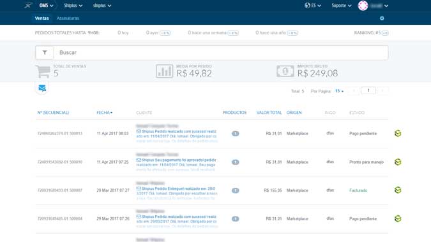Viewport: 431px width, 242px height.
Task: Sort by Nº (Secuencial) column
Action: [53, 113]
